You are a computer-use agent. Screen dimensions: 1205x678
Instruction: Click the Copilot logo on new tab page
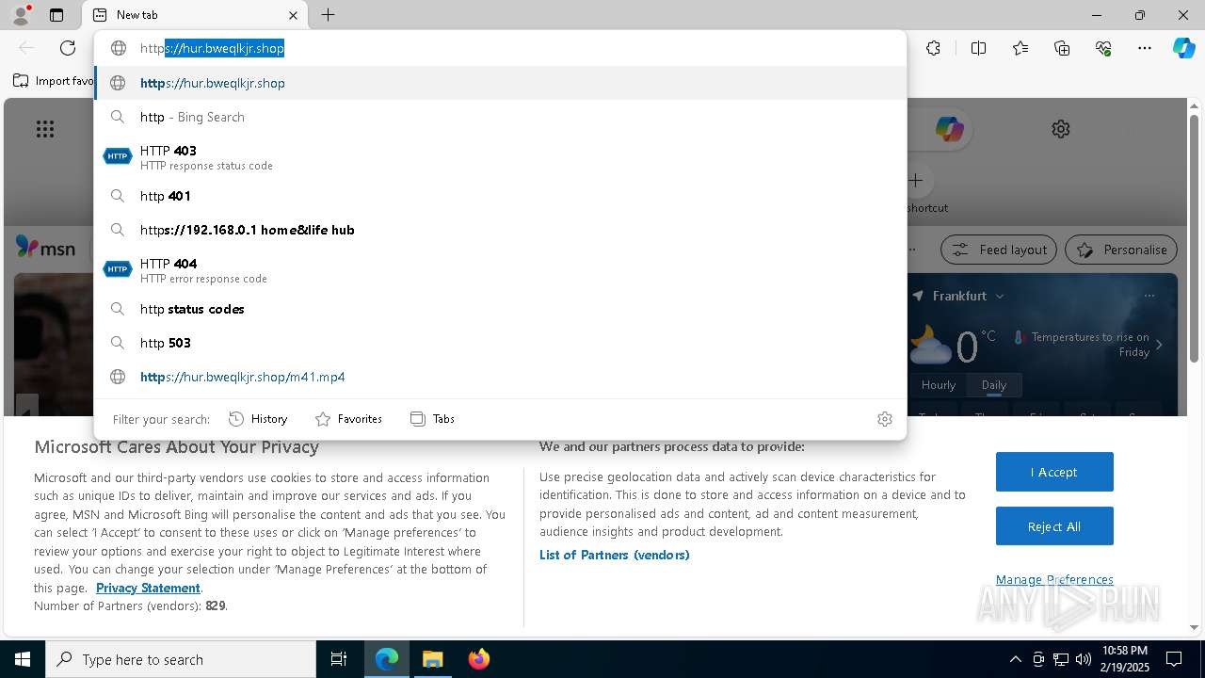[949, 129]
